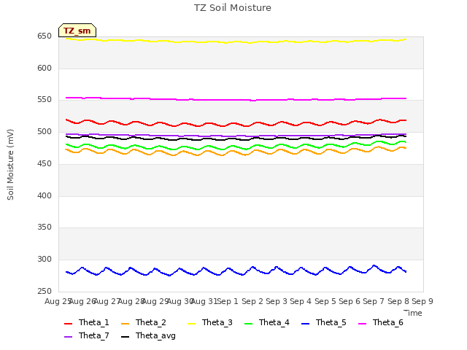Click the blue Theta_5 legend swatch
Screen dimensions: 467x350
coord(305,324)
